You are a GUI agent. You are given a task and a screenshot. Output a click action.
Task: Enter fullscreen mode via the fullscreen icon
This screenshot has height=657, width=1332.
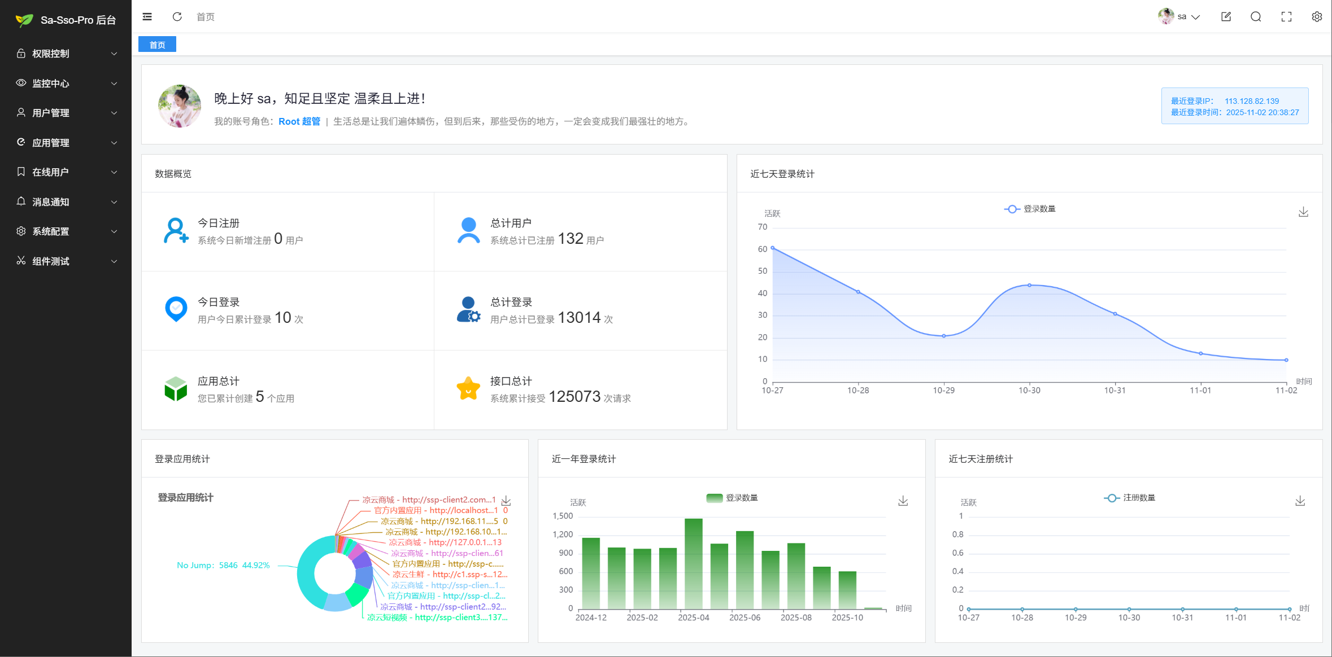point(1286,17)
